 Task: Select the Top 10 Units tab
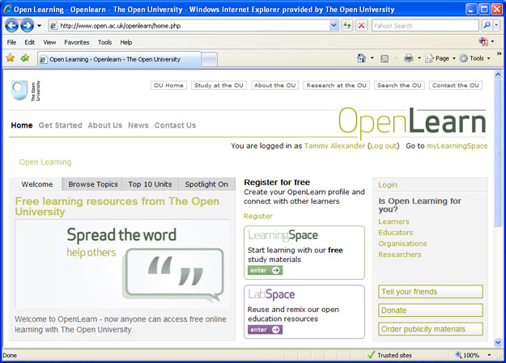150,184
